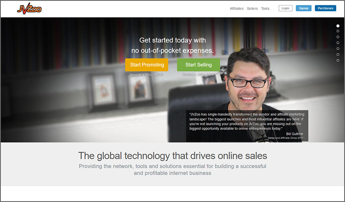The width and height of the screenshot is (345, 202).
Task: Select the second slide indicator dot
Action: 338,31
